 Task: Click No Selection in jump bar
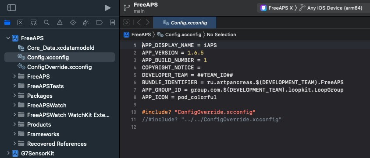[221, 34]
